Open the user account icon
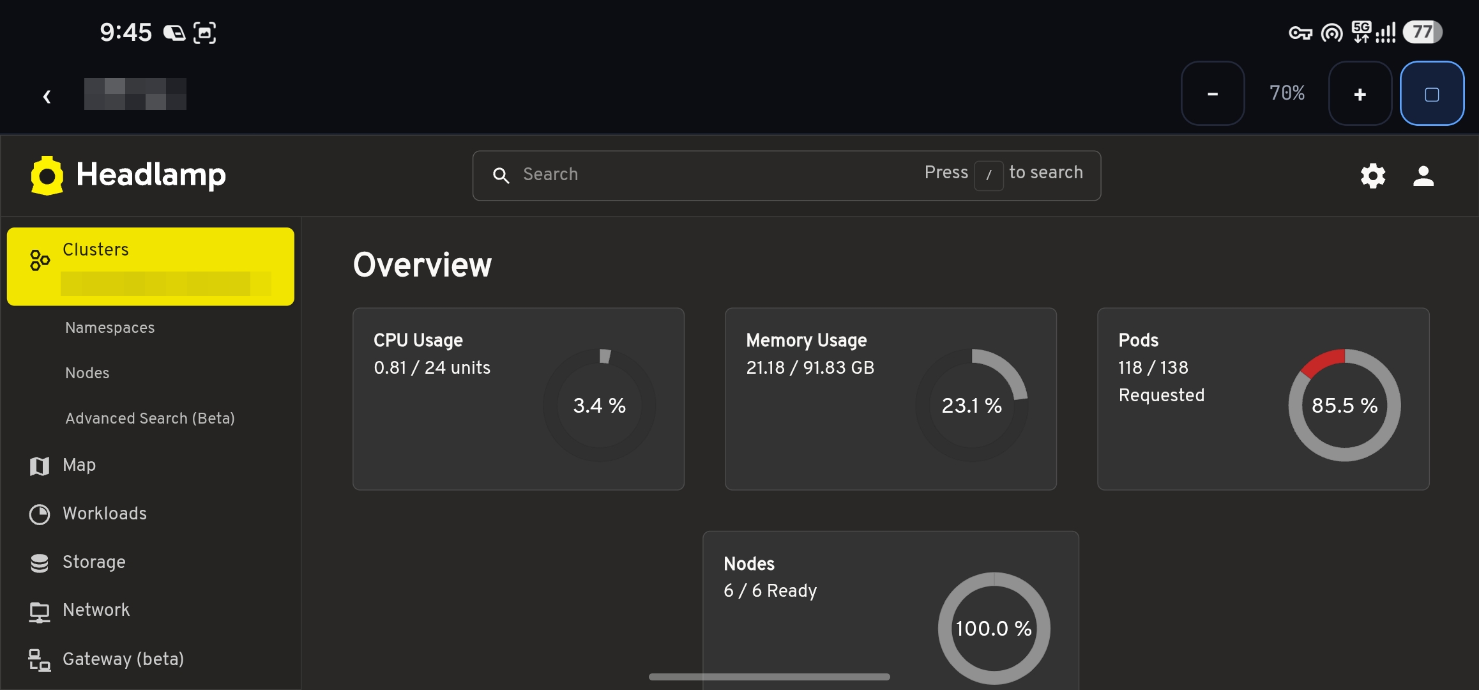The image size is (1479, 690). tap(1423, 176)
